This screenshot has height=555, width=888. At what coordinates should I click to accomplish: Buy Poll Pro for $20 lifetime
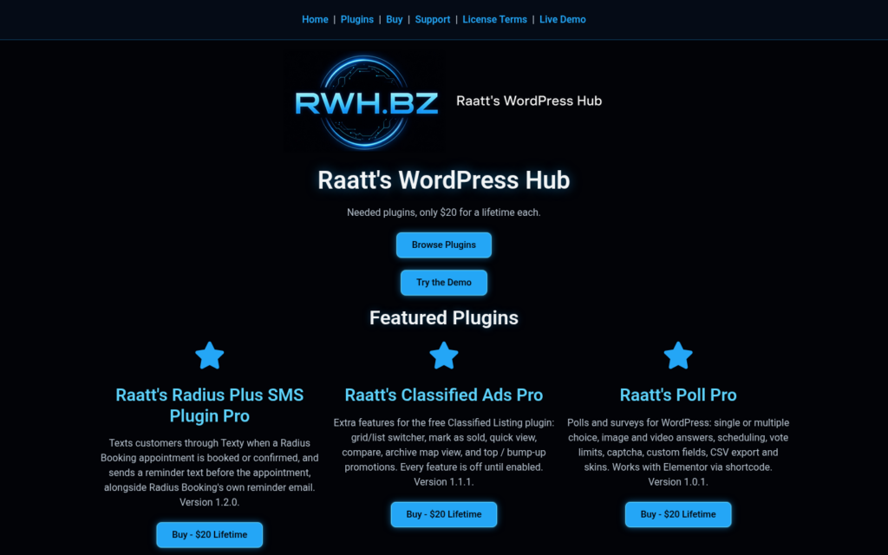(x=678, y=514)
